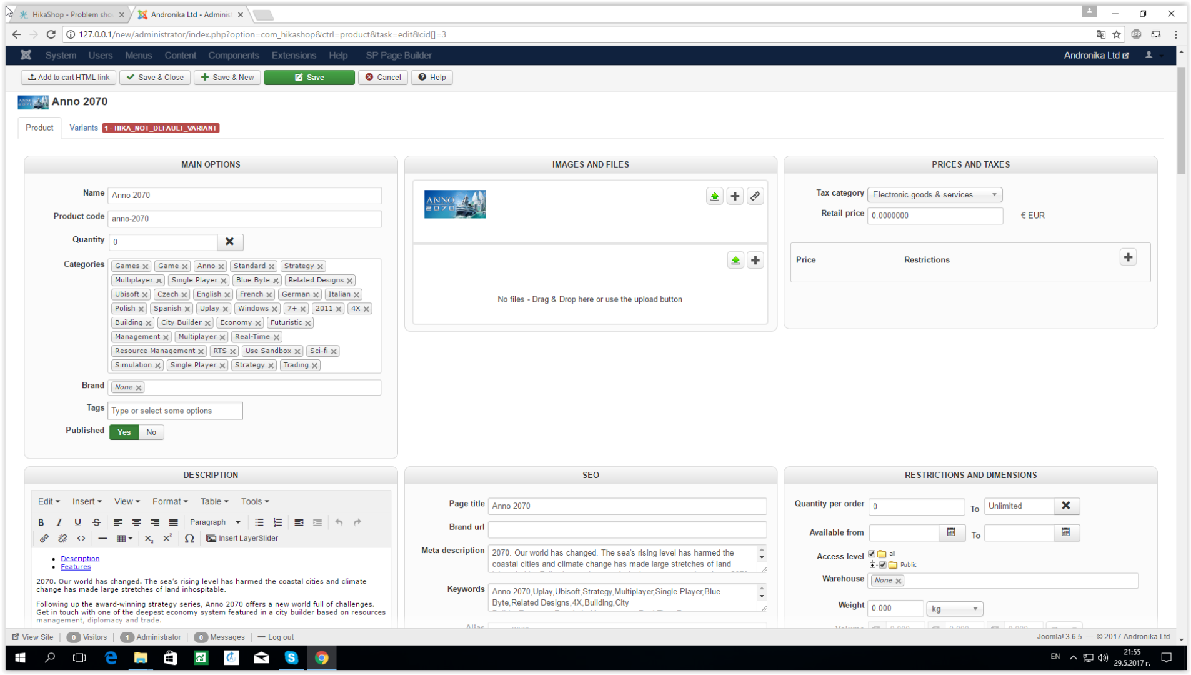The image size is (1191, 675).
Task: Click the View Site link
Action: [x=33, y=637]
